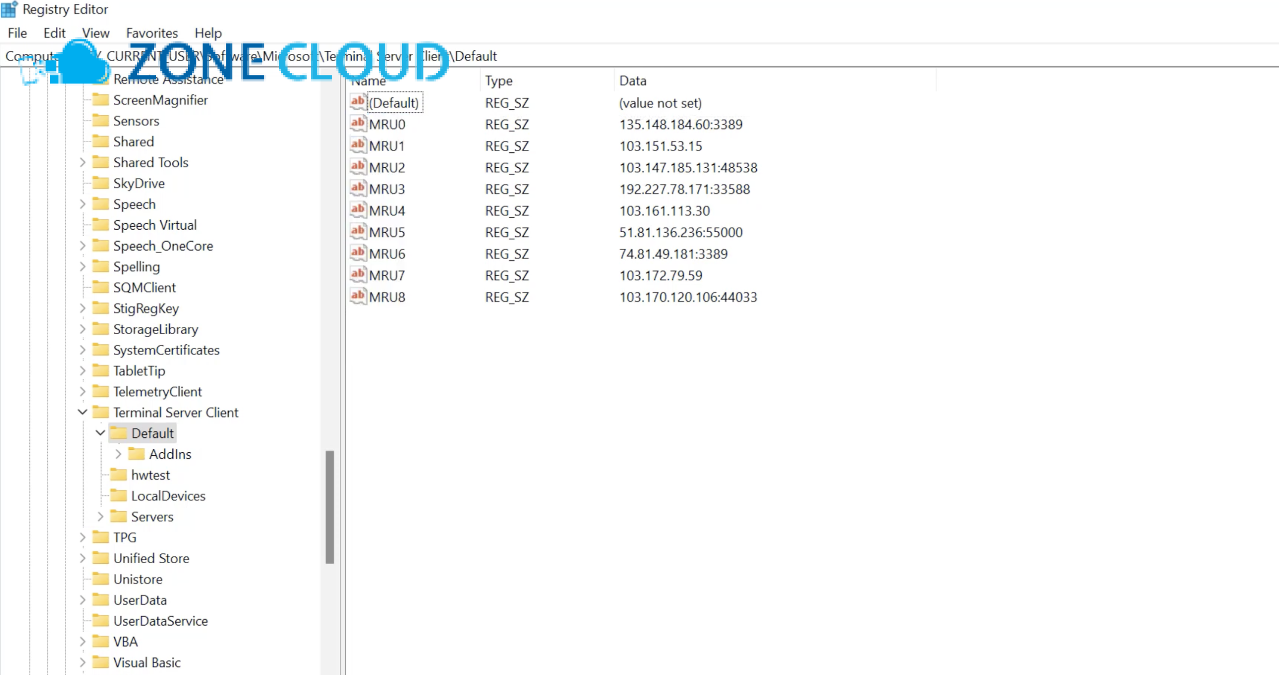This screenshot has height=675, width=1279.
Task: Select data value 103.172.79.59
Action: [660, 275]
